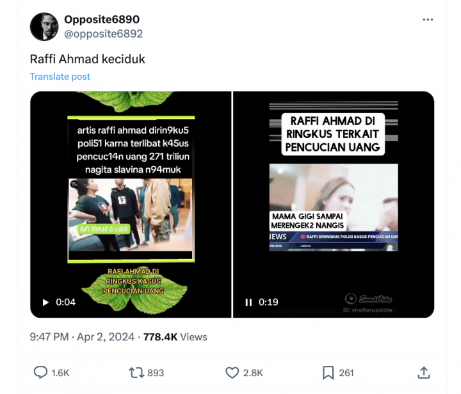The image size is (461, 394).
Task: Open the right news video thumbnail
Action: 334,204
